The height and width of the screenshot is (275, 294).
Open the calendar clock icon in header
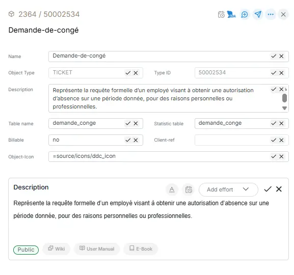tap(221, 14)
